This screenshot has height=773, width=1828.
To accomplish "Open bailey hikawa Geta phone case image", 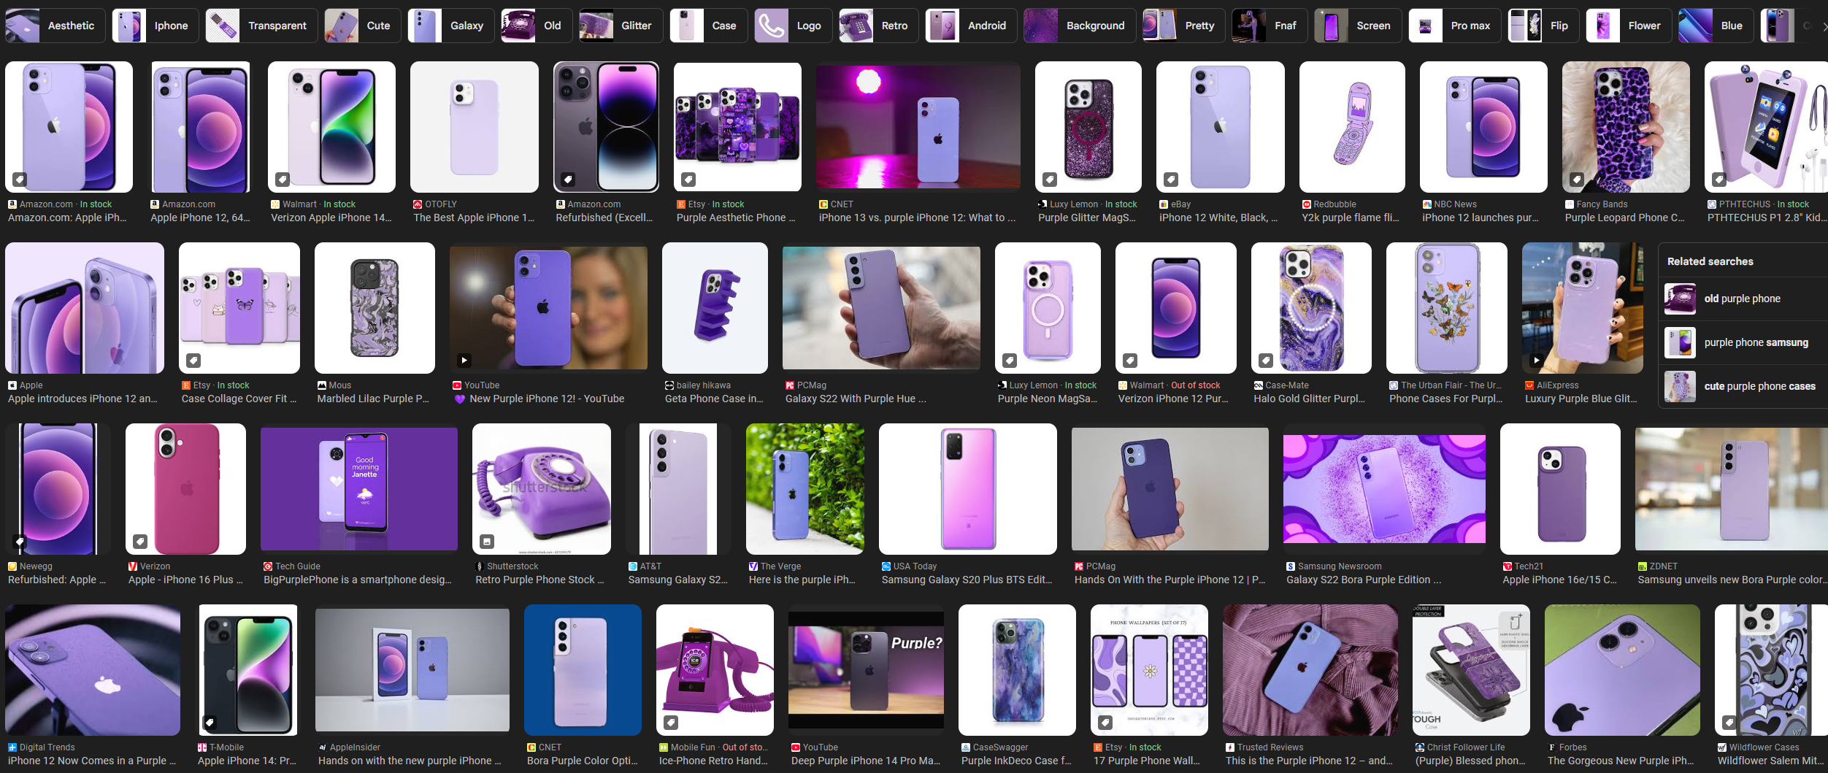I will click(715, 308).
